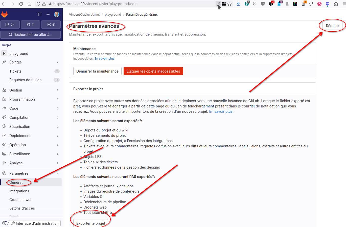Open the user avatar menu
This screenshot has height=227, width=346.
tap(57, 14)
